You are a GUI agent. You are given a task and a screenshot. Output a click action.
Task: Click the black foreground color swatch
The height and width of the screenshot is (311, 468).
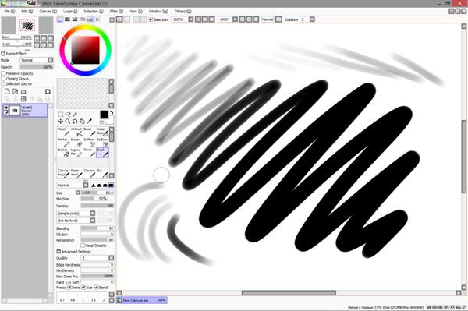(x=105, y=115)
